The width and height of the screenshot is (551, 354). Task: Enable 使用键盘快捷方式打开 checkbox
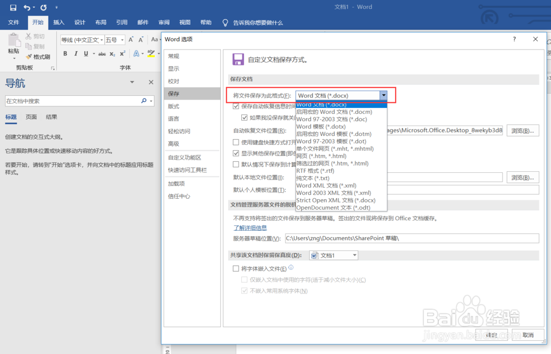(x=236, y=142)
